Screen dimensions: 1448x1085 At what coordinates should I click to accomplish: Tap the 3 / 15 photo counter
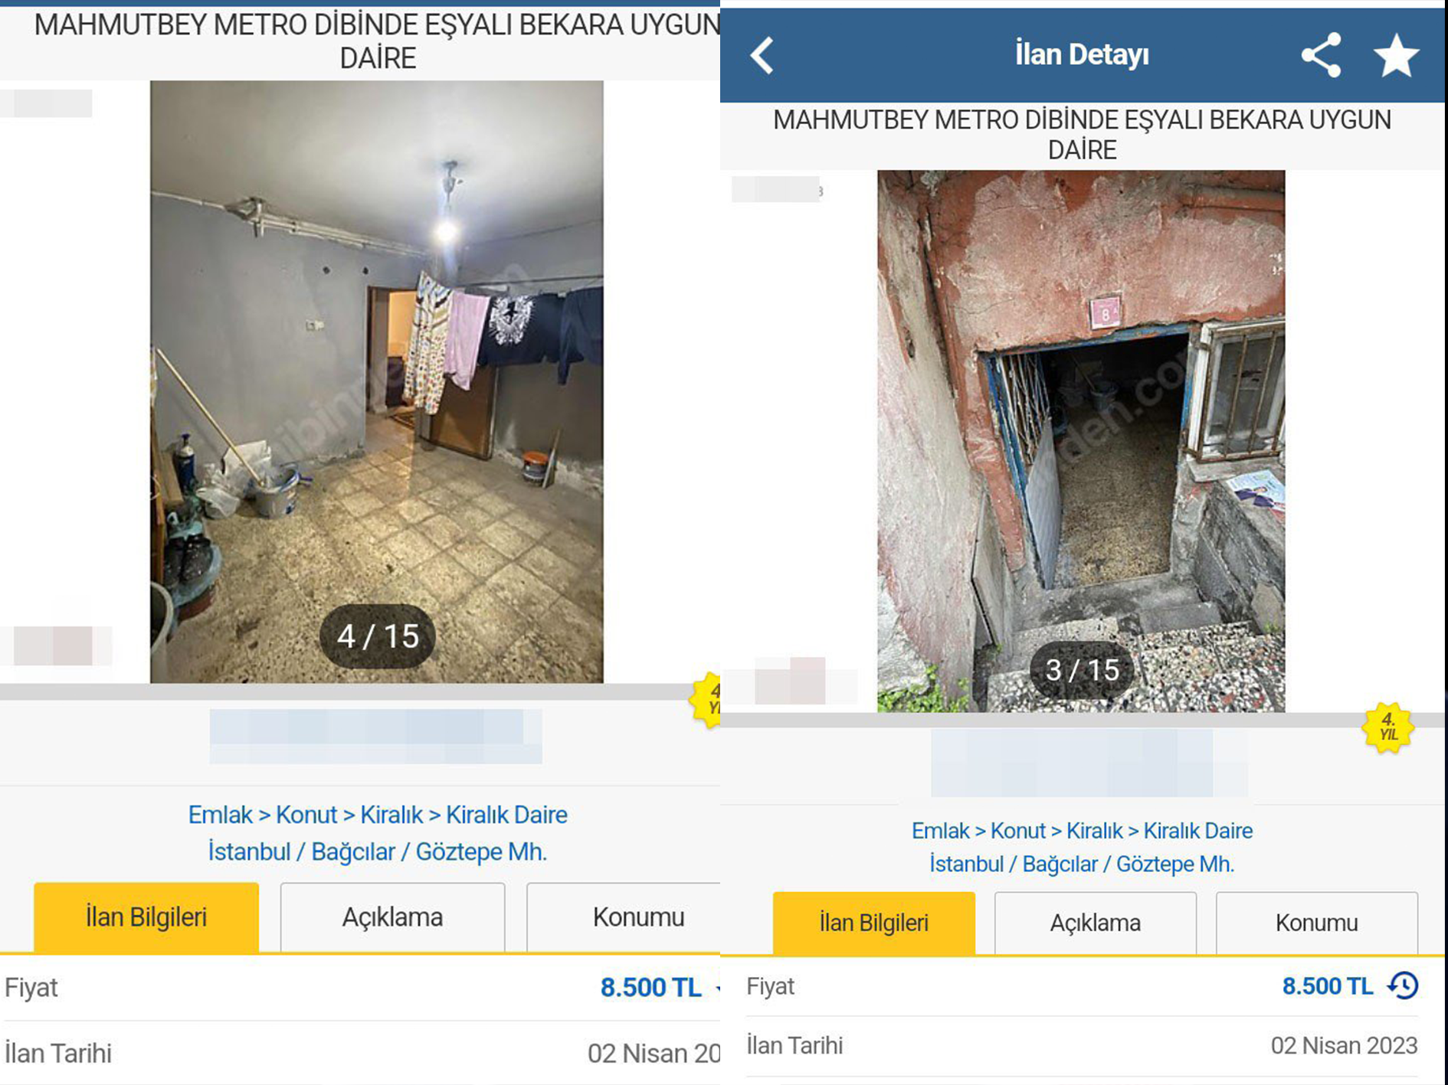click(x=1082, y=670)
